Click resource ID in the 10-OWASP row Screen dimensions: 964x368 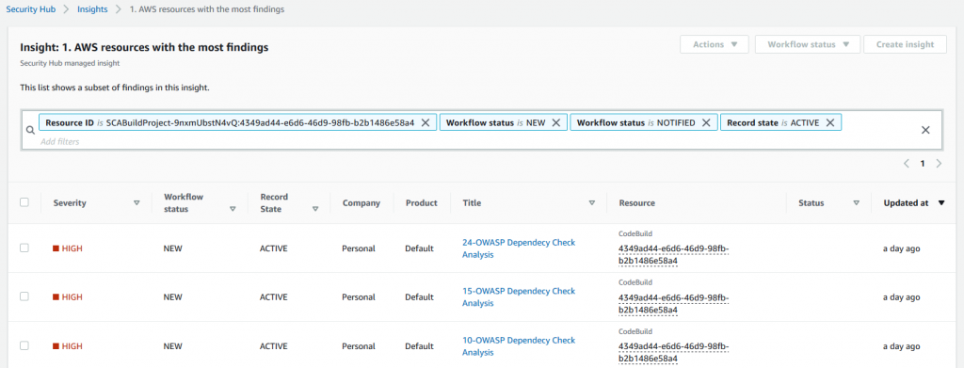pyautogui.click(x=674, y=352)
